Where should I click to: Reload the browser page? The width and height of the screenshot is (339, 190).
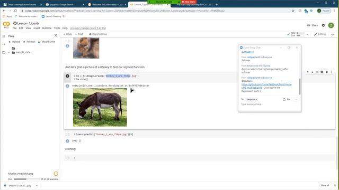[x=15, y=11]
